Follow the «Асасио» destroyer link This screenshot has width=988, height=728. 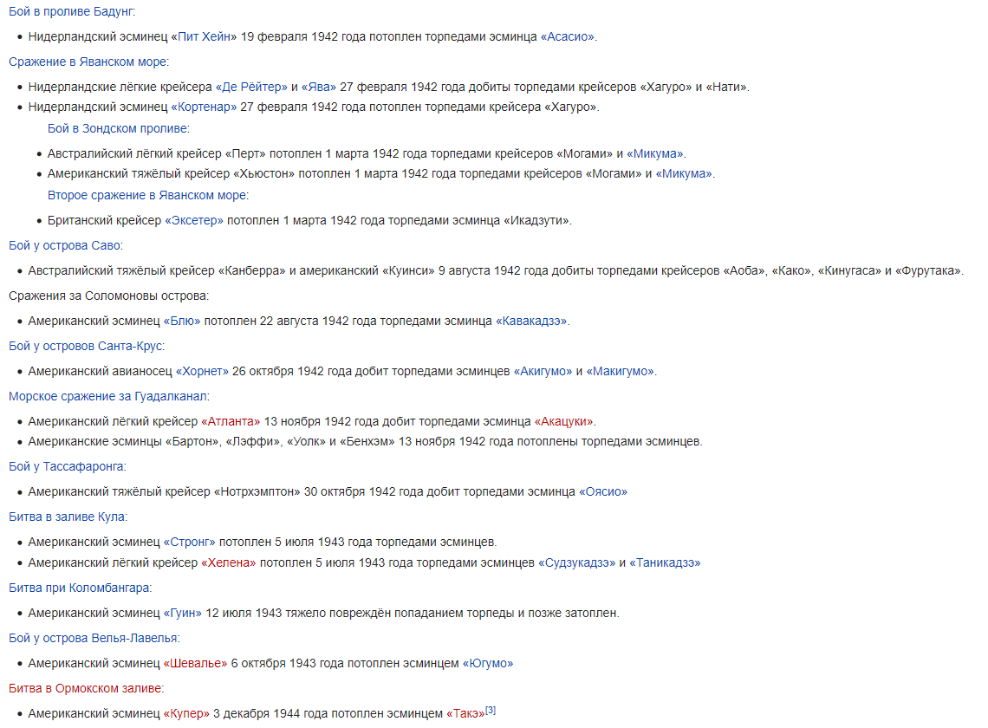pos(567,36)
